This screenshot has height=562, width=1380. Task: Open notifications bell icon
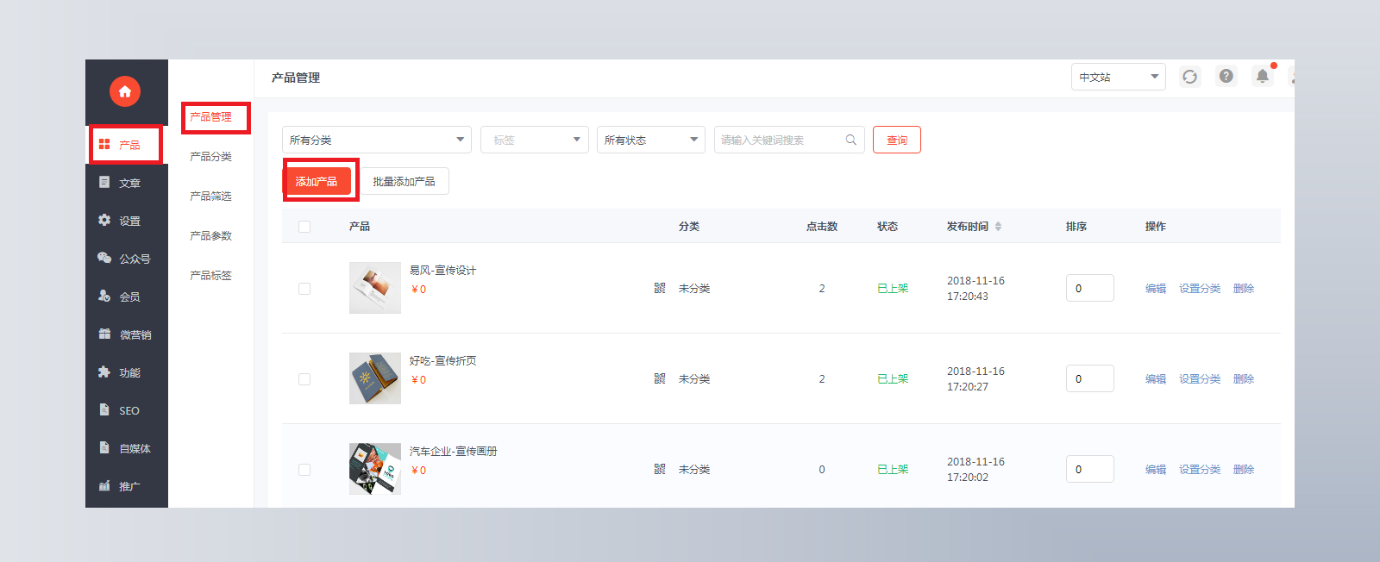(x=1263, y=76)
